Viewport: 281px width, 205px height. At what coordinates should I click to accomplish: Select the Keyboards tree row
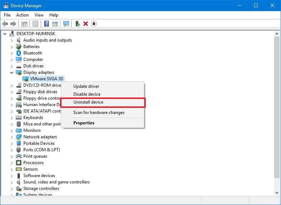(x=33, y=118)
